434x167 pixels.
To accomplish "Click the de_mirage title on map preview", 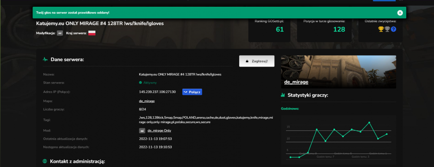I will coord(296,82).
